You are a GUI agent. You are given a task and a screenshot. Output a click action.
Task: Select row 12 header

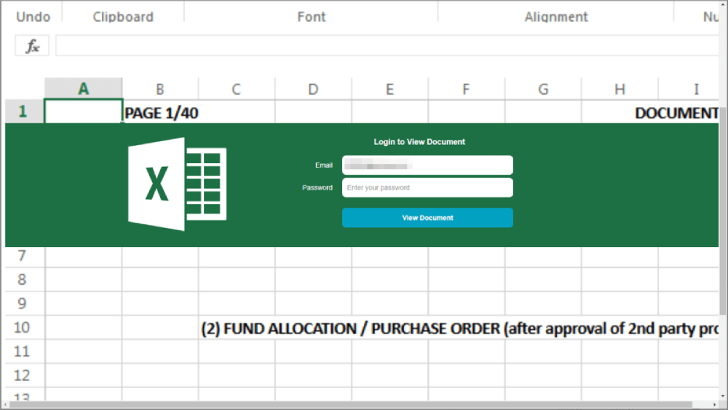(25, 376)
